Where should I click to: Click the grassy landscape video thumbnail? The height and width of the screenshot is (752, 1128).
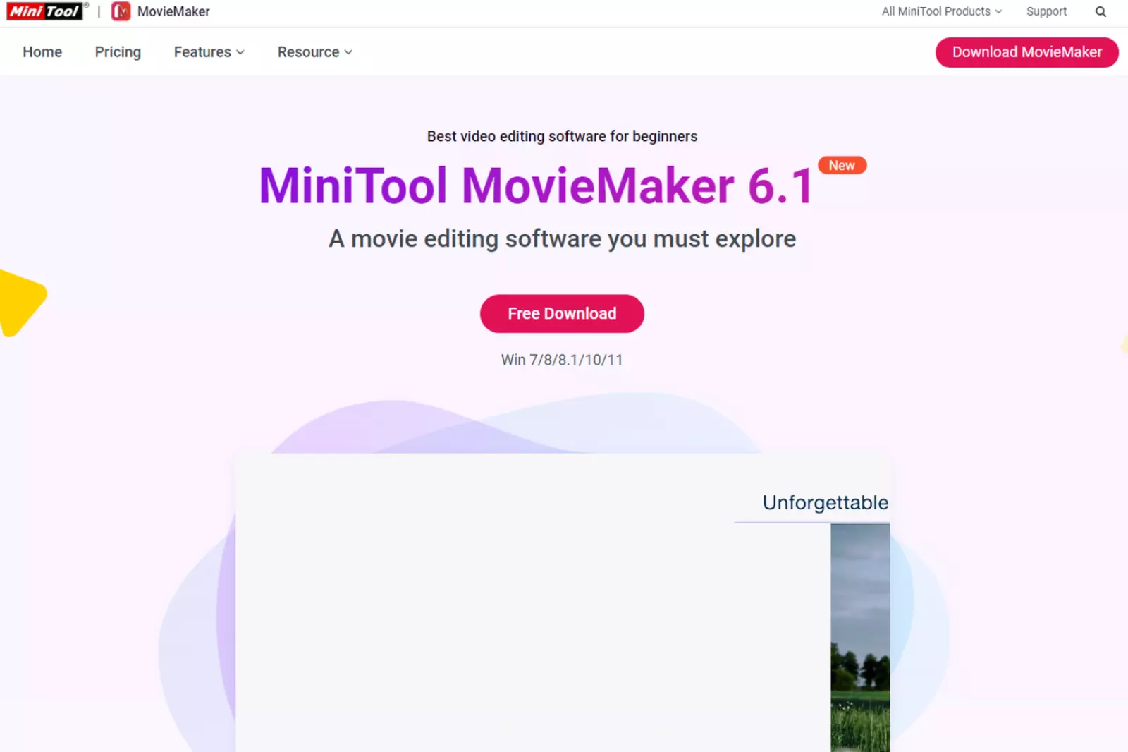860,638
